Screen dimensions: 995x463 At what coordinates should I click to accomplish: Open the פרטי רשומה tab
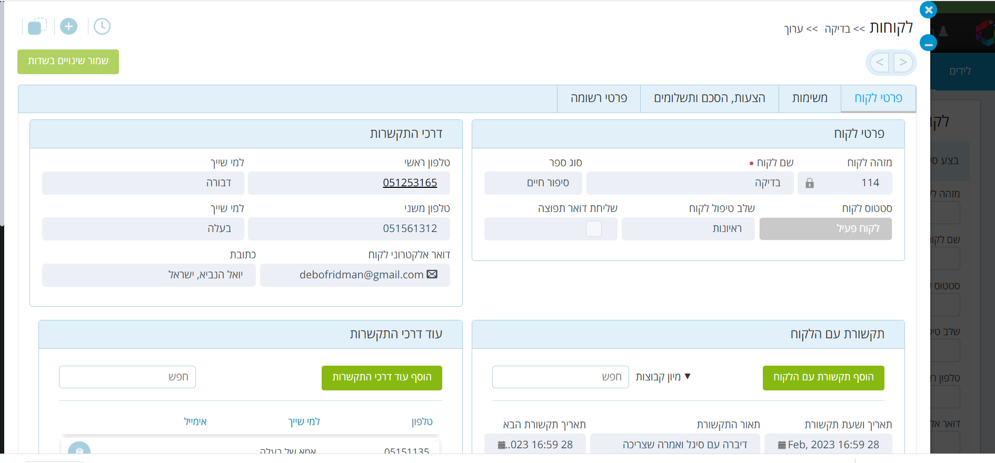click(x=599, y=98)
